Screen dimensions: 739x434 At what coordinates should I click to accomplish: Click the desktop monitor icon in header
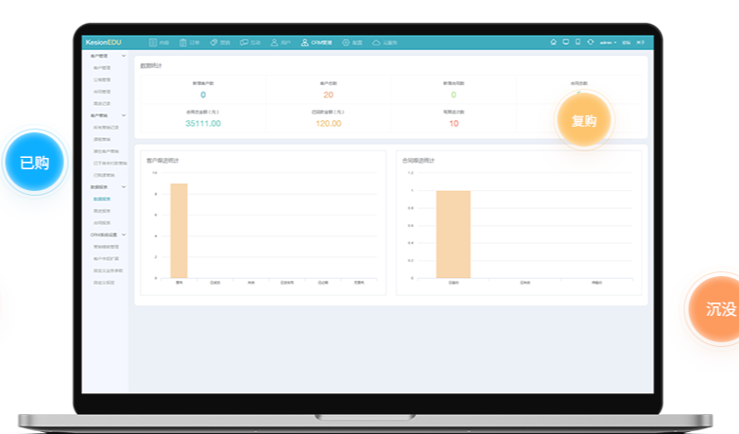(x=566, y=42)
